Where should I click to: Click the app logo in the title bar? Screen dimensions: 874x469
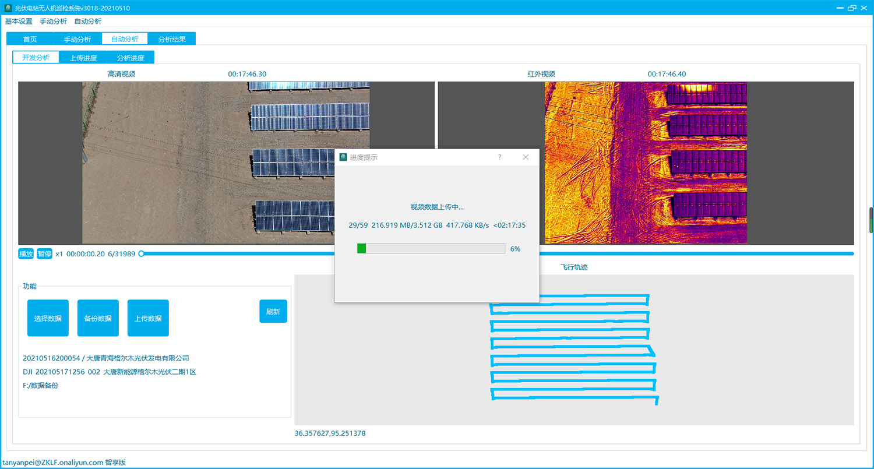8,8
